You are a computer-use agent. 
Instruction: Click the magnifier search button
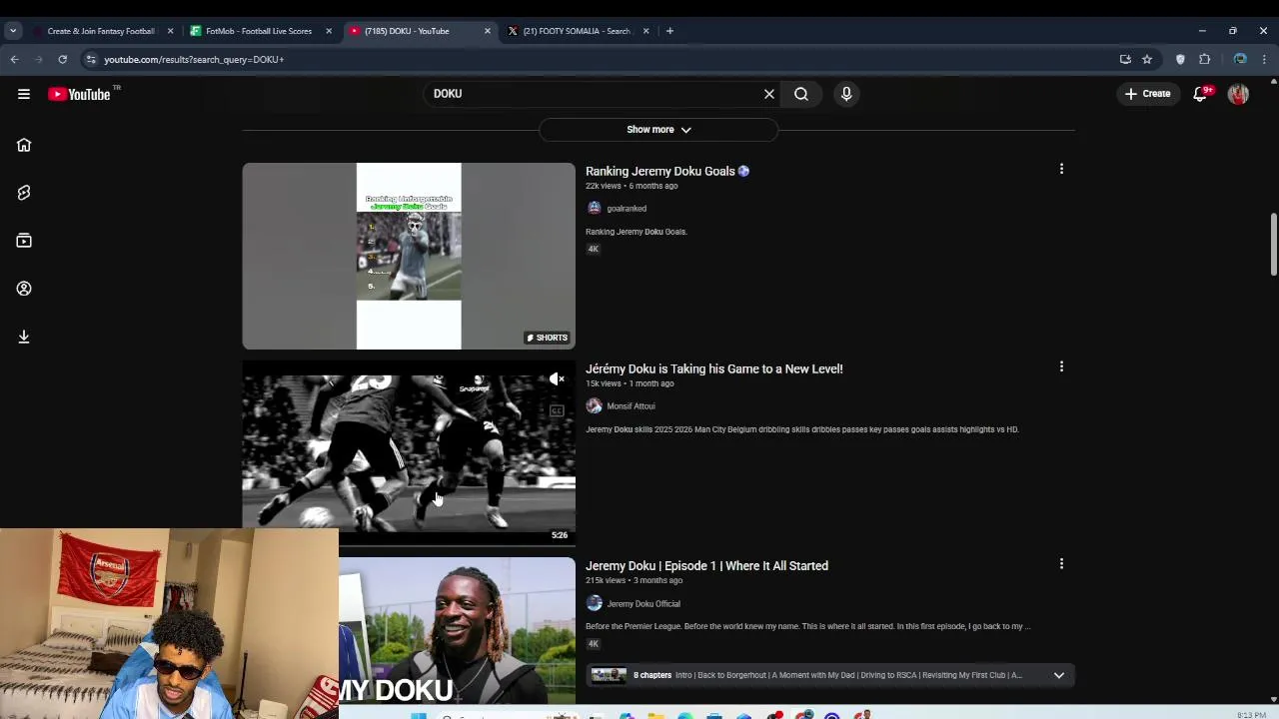(x=801, y=94)
